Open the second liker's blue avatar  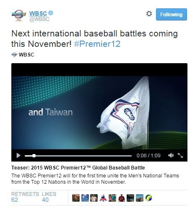click(x=85, y=198)
